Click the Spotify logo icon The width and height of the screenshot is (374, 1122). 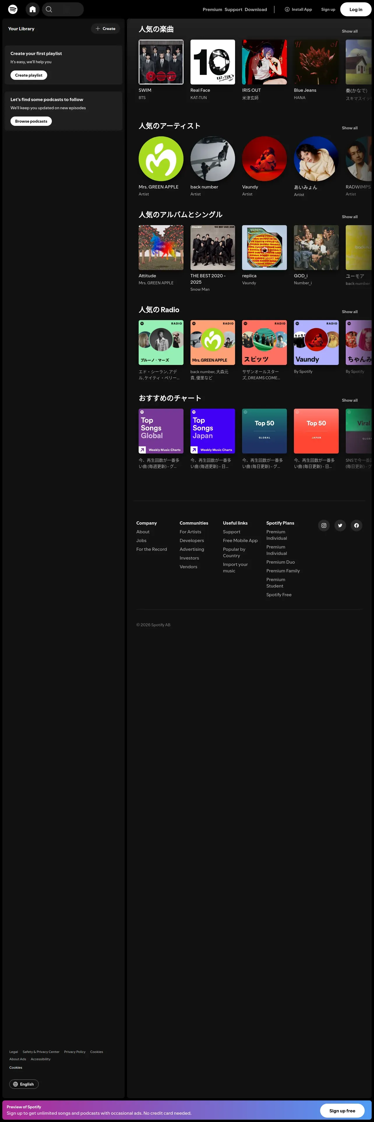tap(13, 9)
